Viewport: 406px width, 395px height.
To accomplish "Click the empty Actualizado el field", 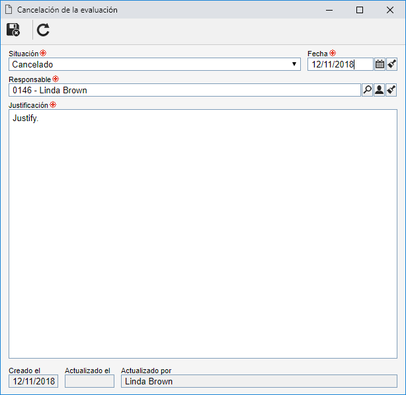I will coord(89,381).
